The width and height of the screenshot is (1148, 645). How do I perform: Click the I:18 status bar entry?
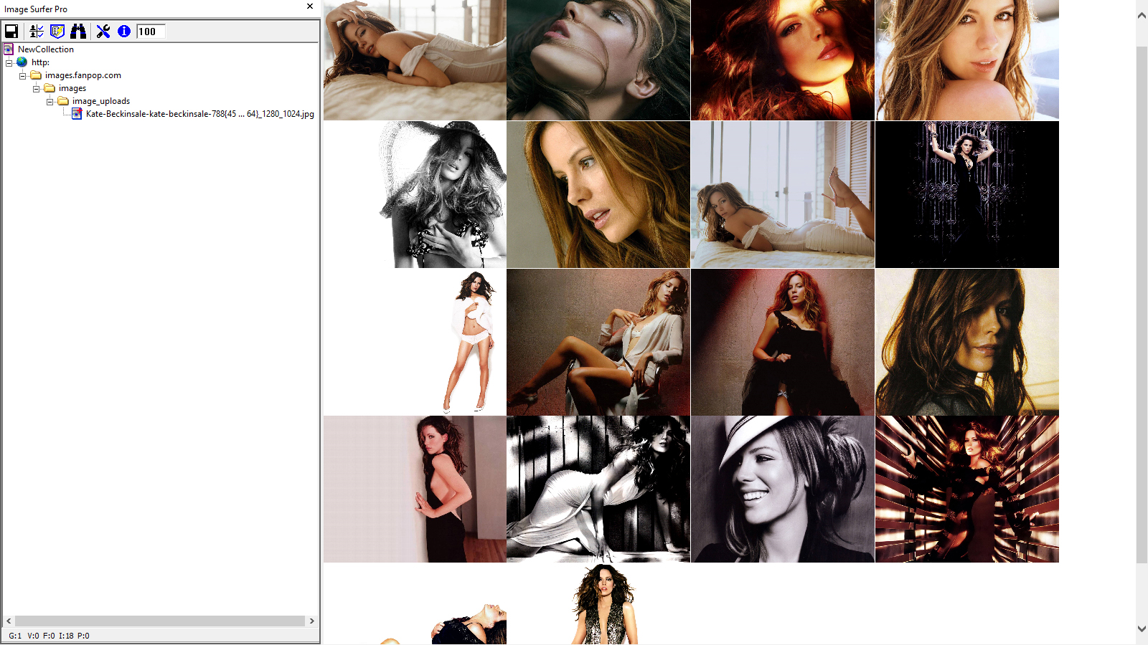tap(66, 636)
